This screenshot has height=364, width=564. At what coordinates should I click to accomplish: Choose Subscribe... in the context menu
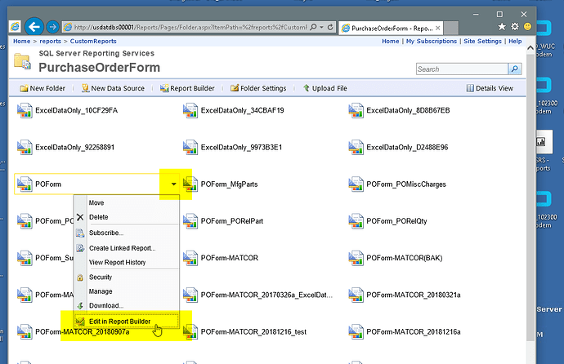coord(126,233)
